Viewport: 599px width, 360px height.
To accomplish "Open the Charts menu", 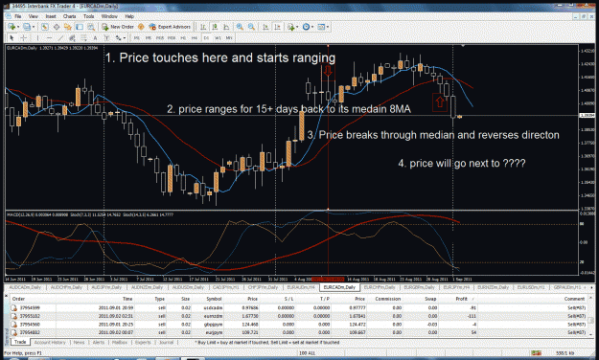I will (x=70, y=16).
